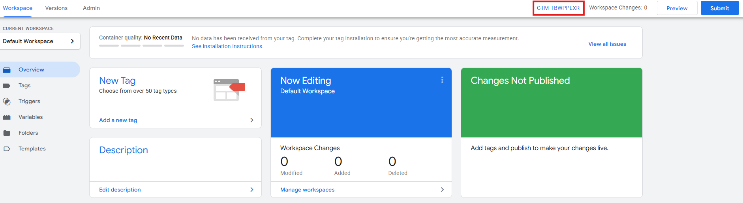Viewport: 743px width, 203px height.
Task: Click the arrow next to Manage workspaces
Action: point(442,190)
